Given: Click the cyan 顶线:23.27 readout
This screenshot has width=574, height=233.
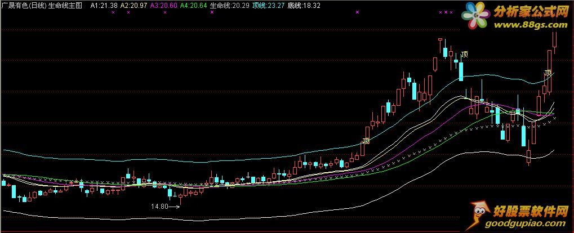Looking at the screenshot, I should (268, 6).
